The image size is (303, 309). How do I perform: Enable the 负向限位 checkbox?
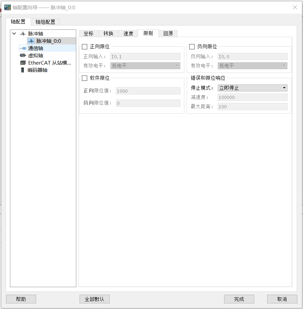point(192,46)
